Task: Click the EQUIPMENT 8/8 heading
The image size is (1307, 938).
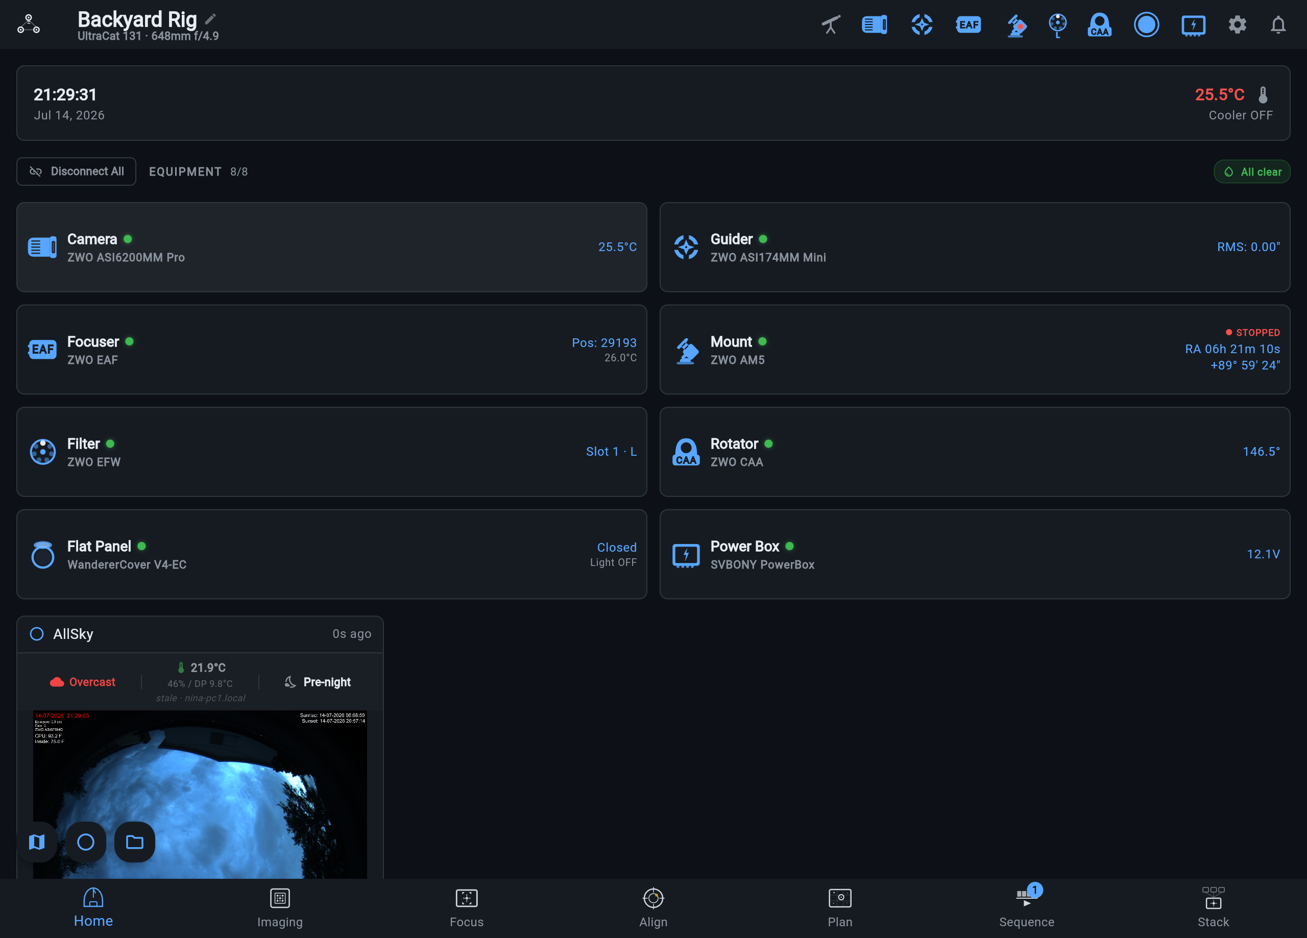Action: point(198,171)
